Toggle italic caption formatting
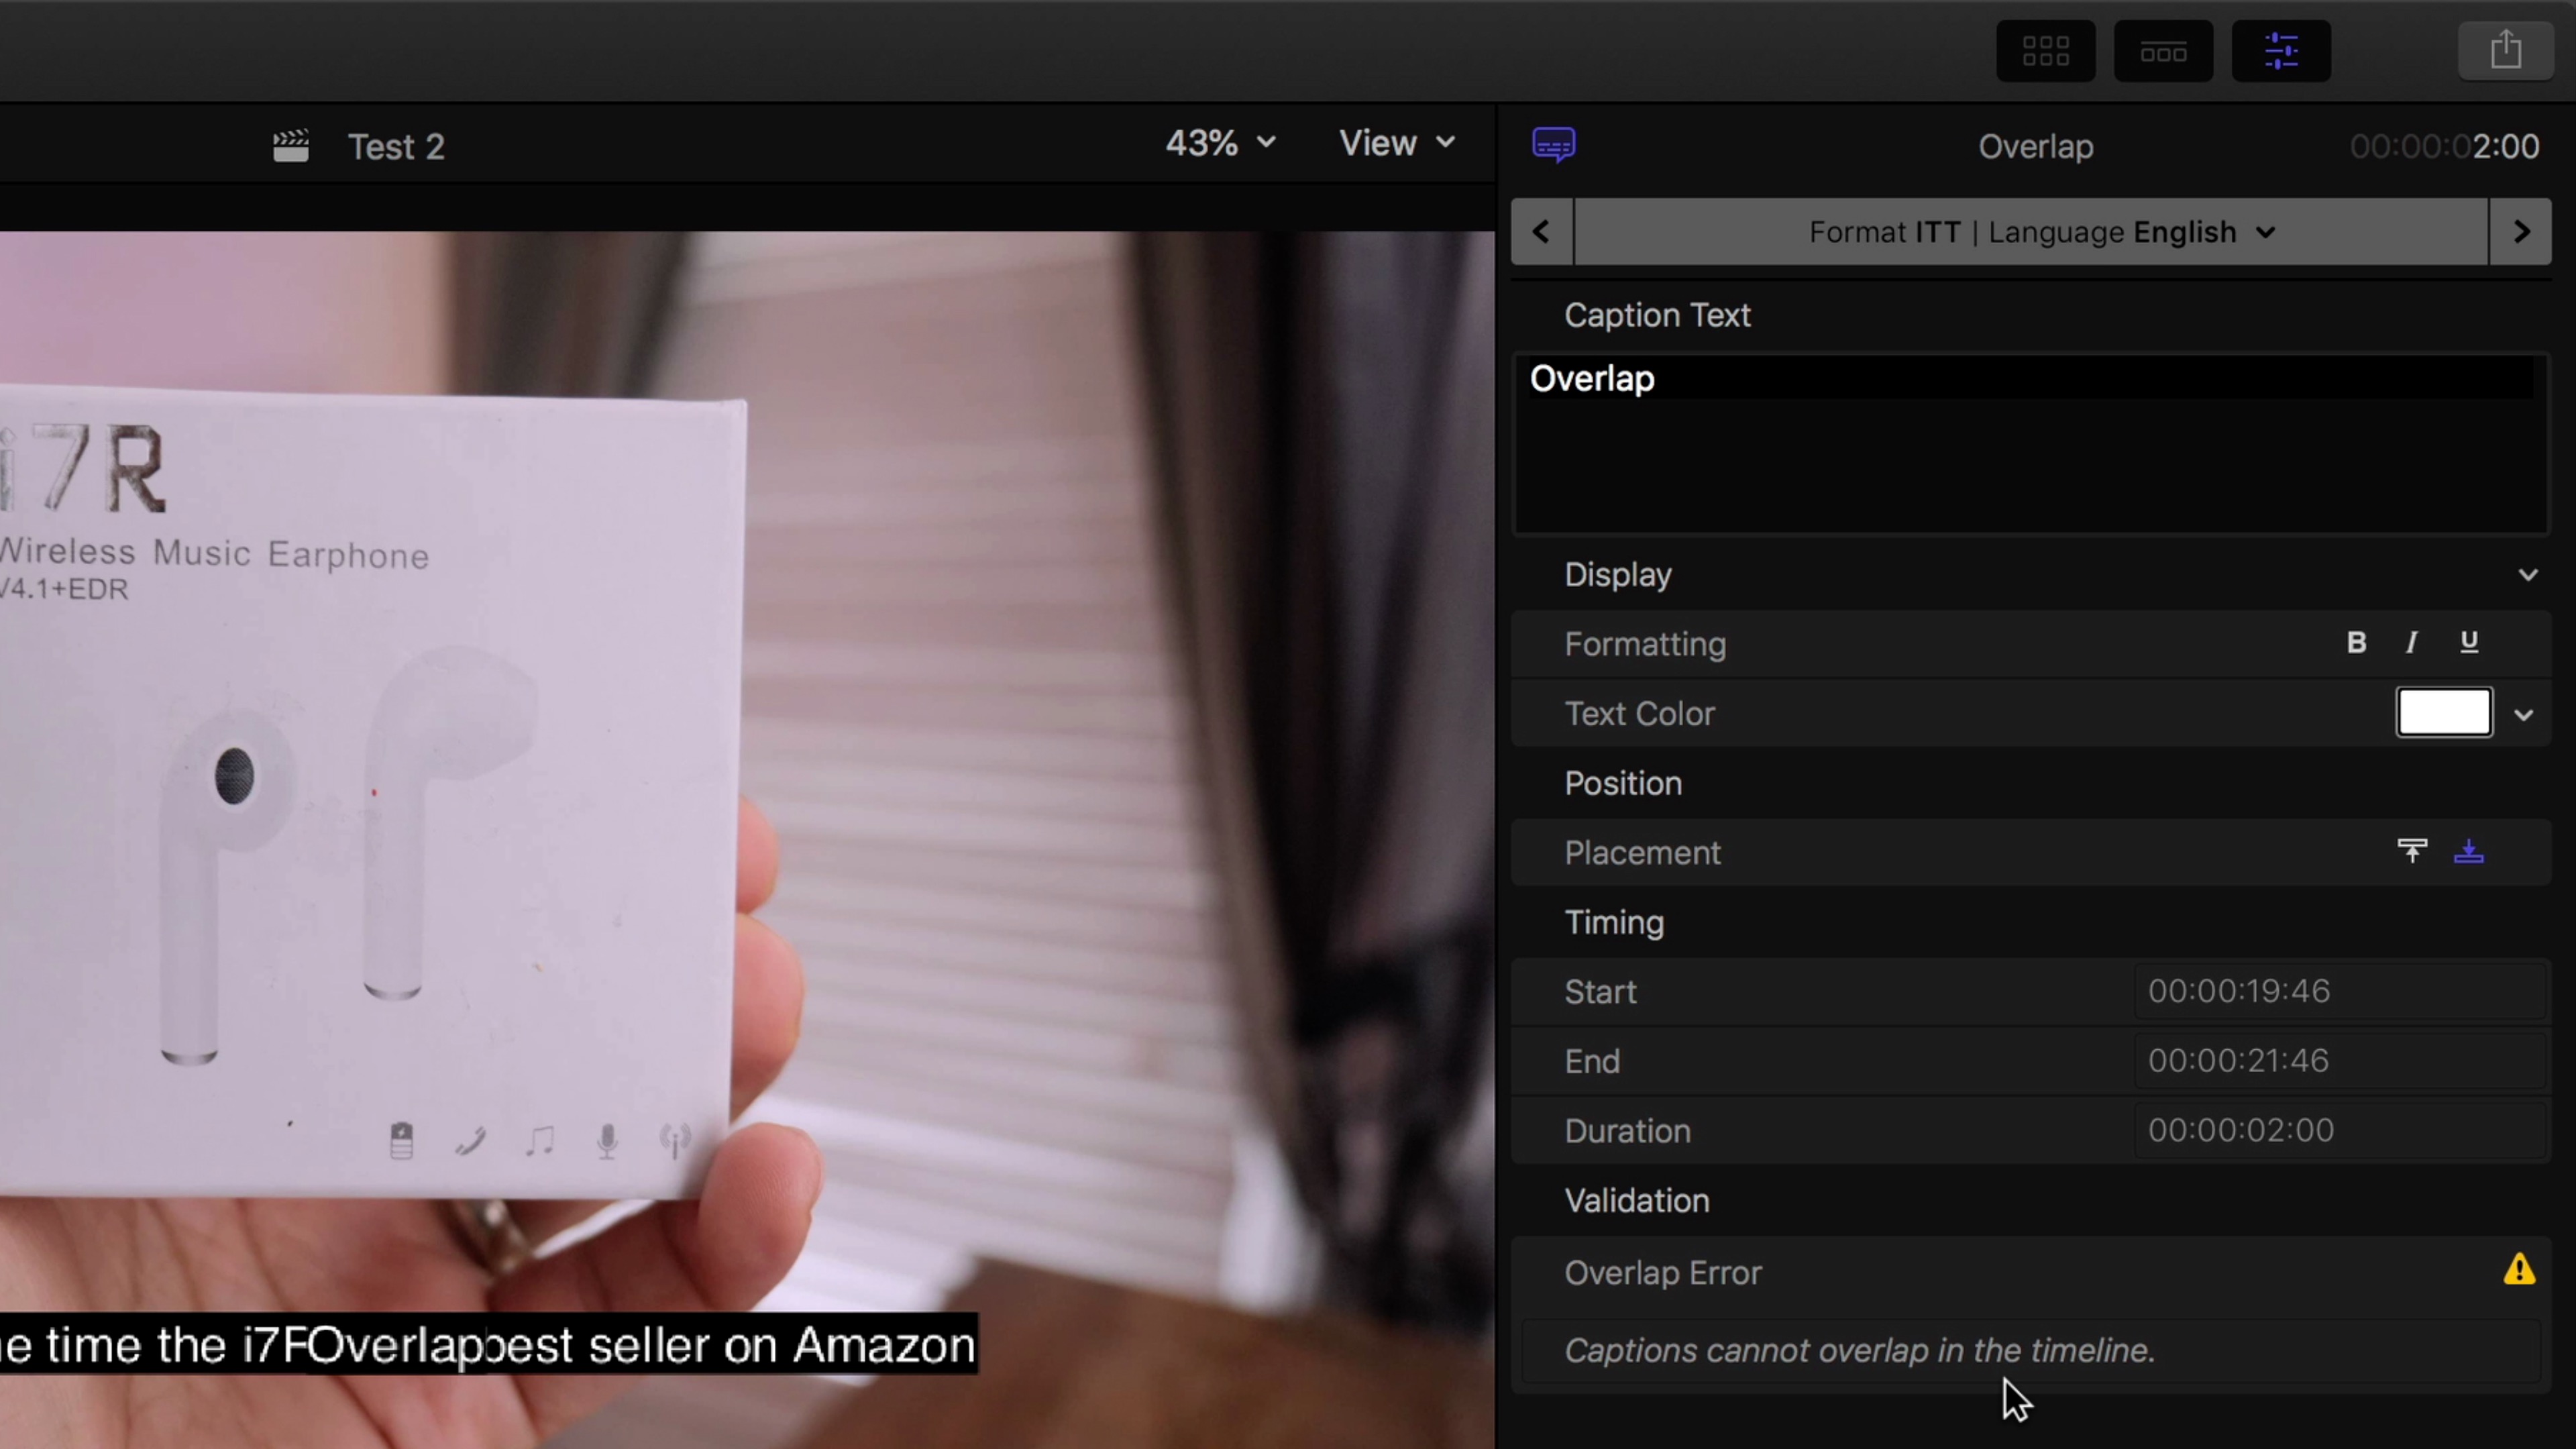 2411,643
